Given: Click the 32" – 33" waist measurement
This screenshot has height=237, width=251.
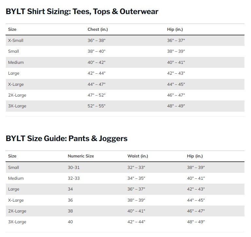Looking at the screenshot, I should click(x=136, y=167).
